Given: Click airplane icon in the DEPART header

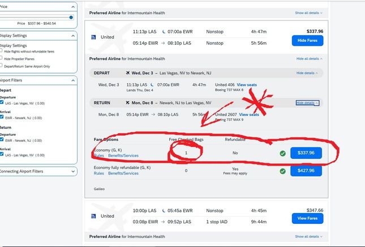Looking at the screenshot, I should pyautogui.click(x=127, y=73).
